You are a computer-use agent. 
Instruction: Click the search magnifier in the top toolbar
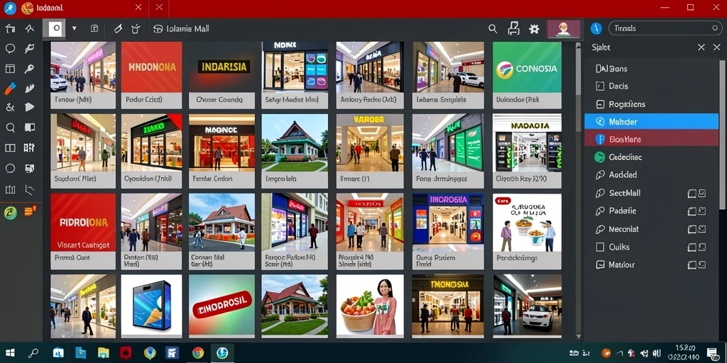coord(493,28)
